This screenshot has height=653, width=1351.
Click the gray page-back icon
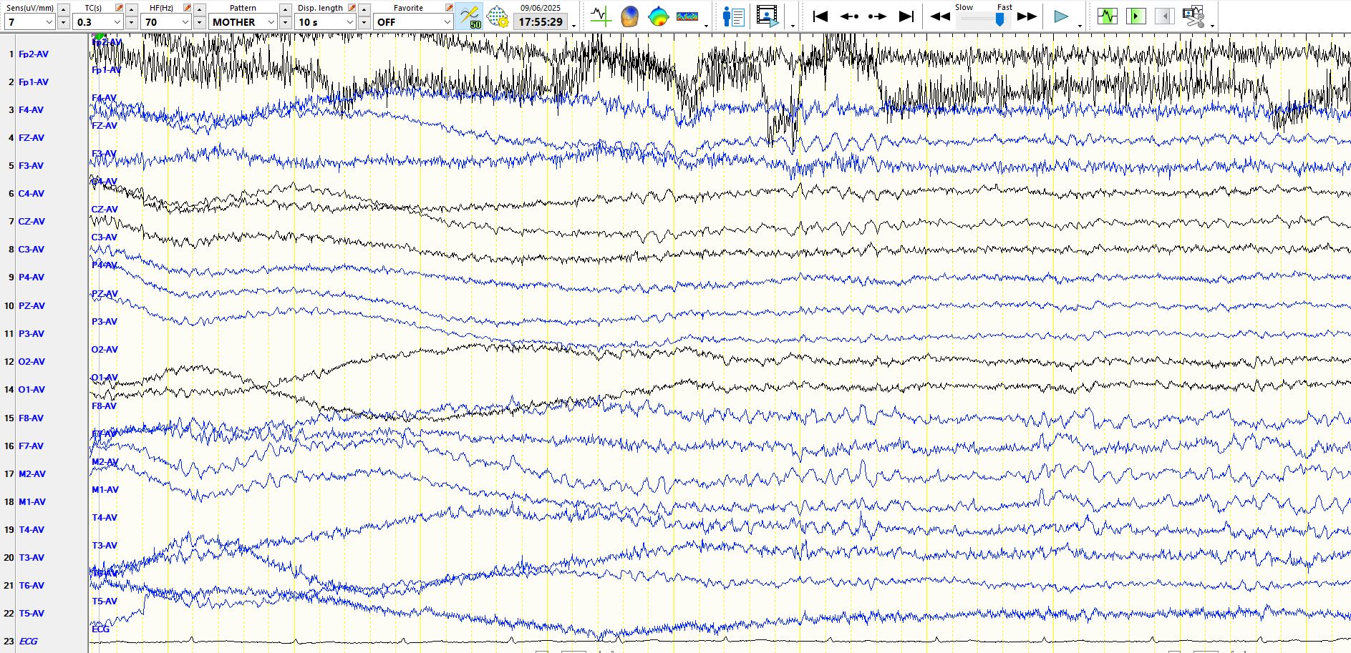1165,16
